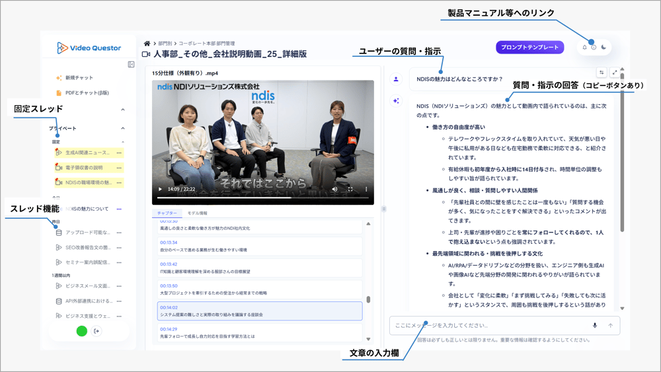Click database icon beside API外部連携における thread

click(59, 301)
